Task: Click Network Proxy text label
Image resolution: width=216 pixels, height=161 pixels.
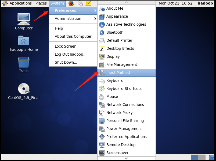Action: coord(120,113)
